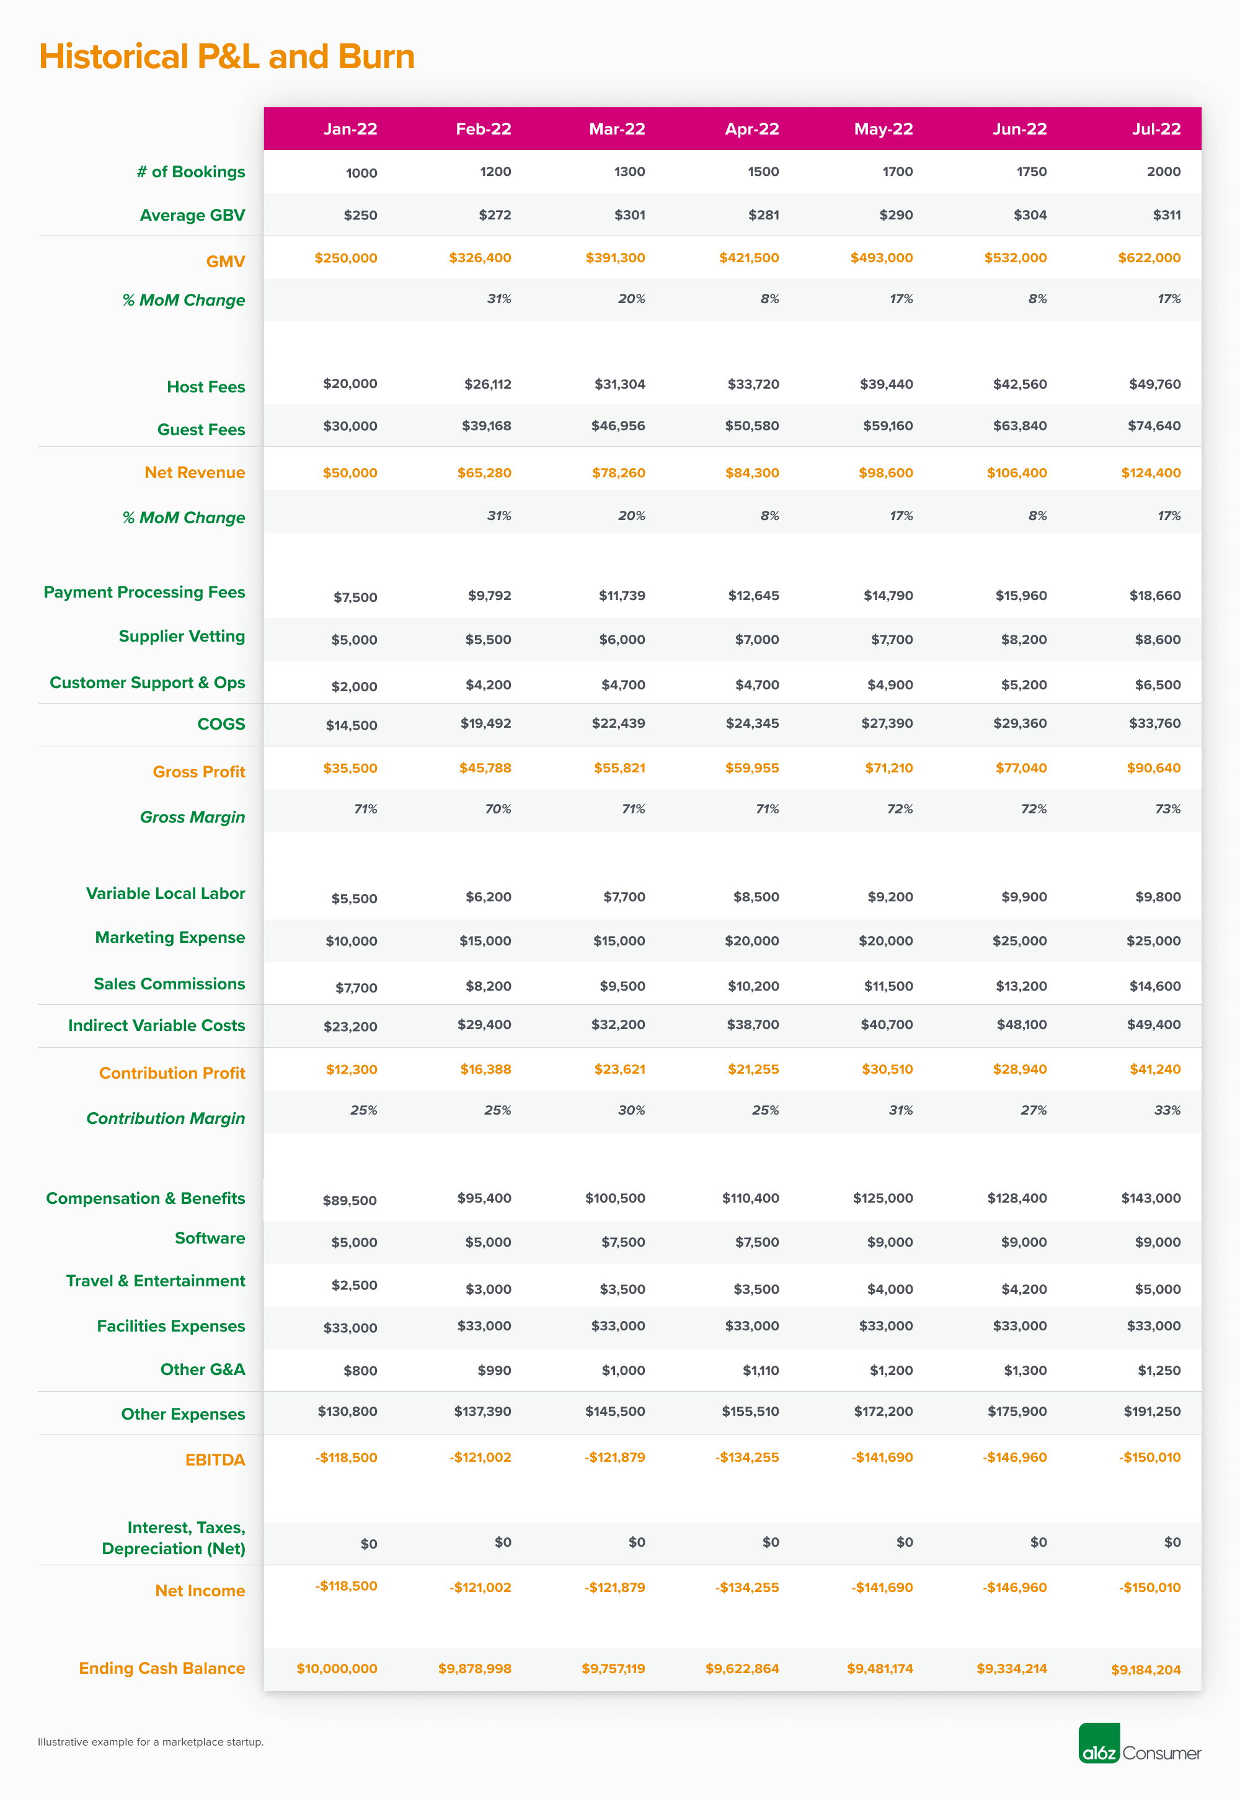Click the Travel & Entertainment label

click(x=156, y=1281)
